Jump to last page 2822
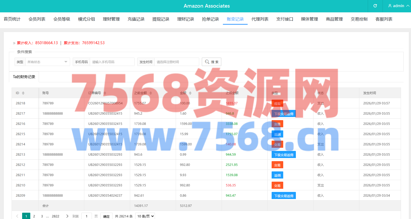The width and height of the screenshot is (411, 219). pyautogui.click(x=55, y=216)
